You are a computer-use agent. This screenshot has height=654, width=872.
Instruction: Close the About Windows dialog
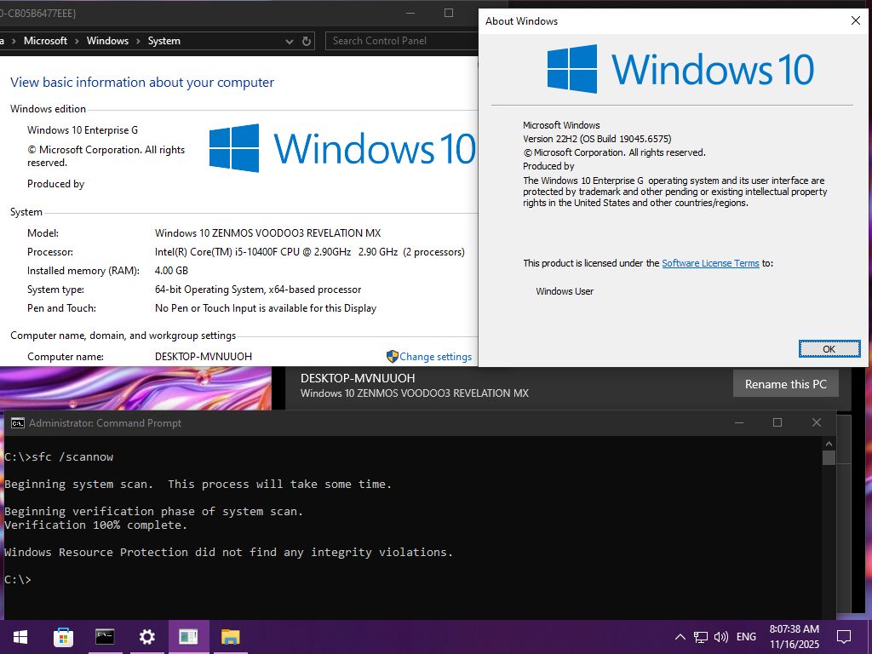tap(855, 20)
